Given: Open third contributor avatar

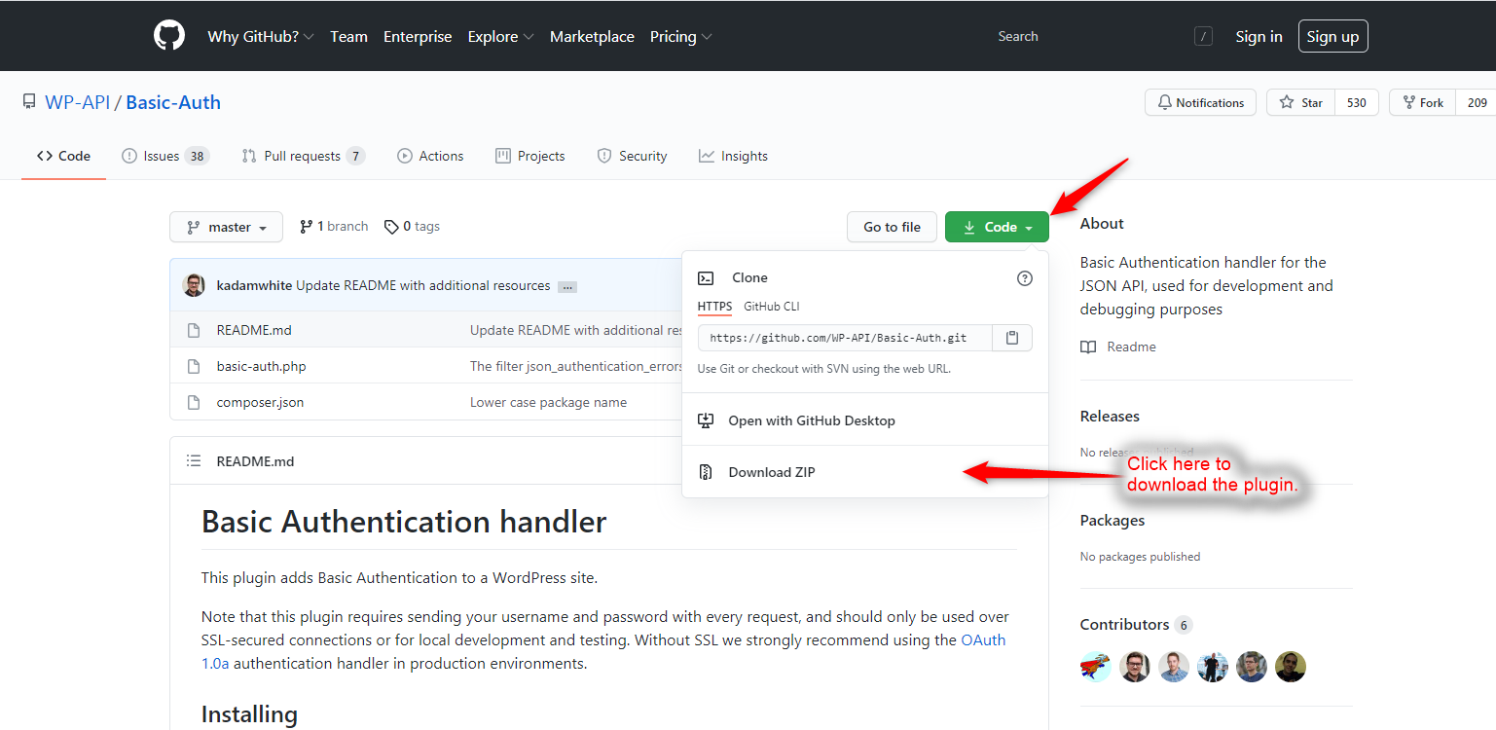Looking at the screenshot, I should tap(1174, 667).
